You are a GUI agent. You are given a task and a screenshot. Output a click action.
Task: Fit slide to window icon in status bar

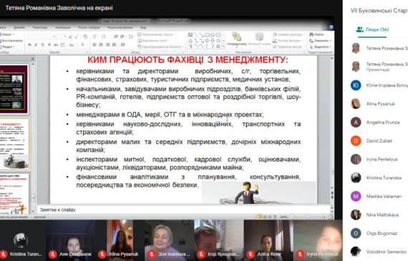pos(331,217)
